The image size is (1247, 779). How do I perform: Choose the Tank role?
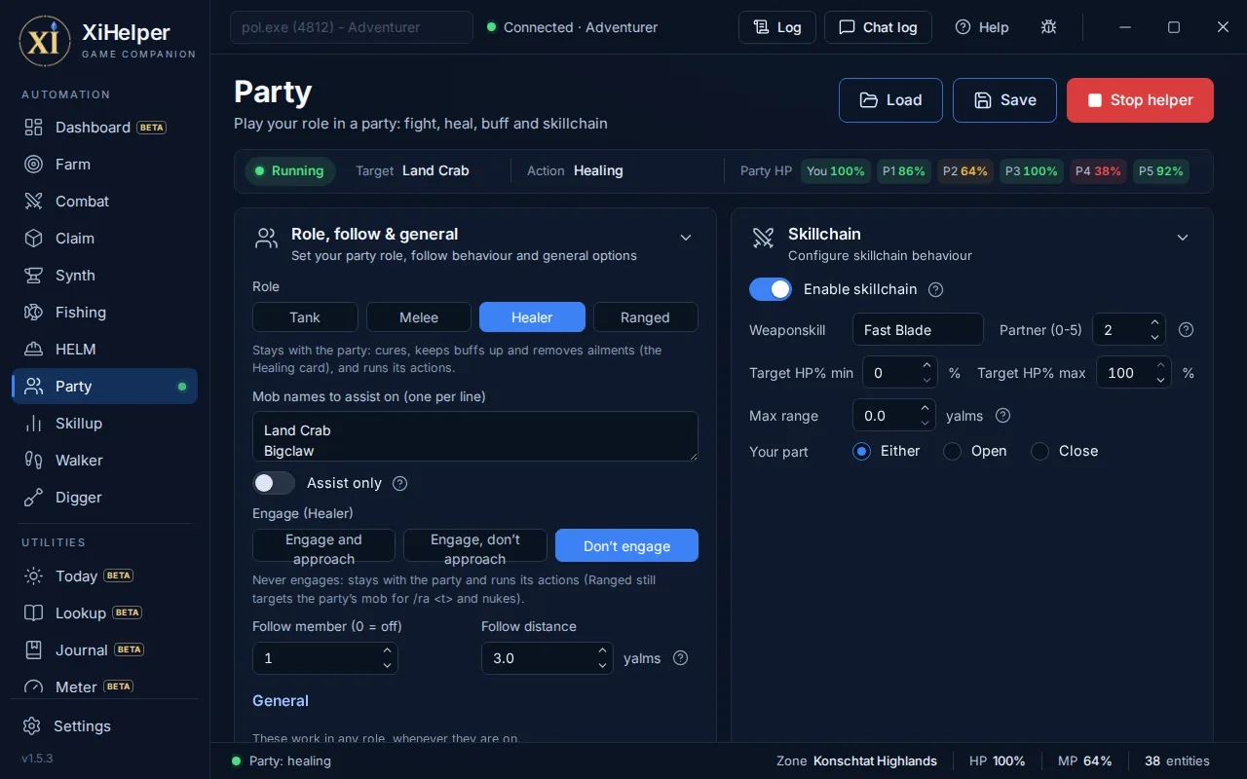coord(305,317)
